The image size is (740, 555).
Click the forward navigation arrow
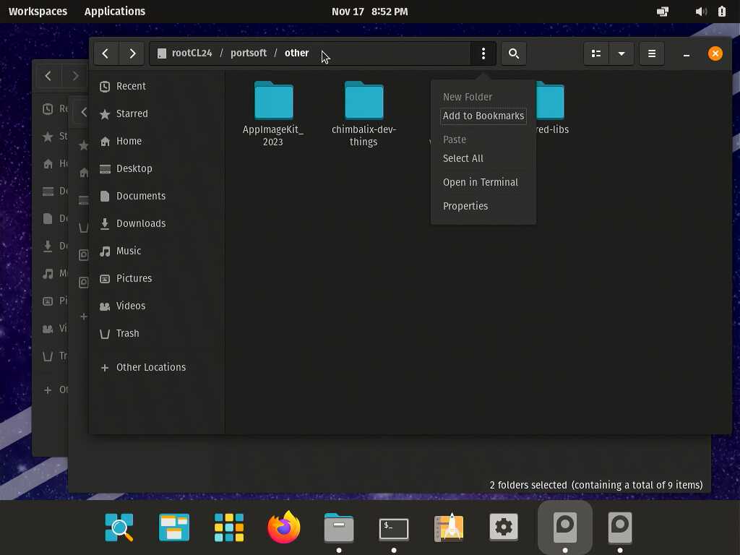[x=132, y=53]
